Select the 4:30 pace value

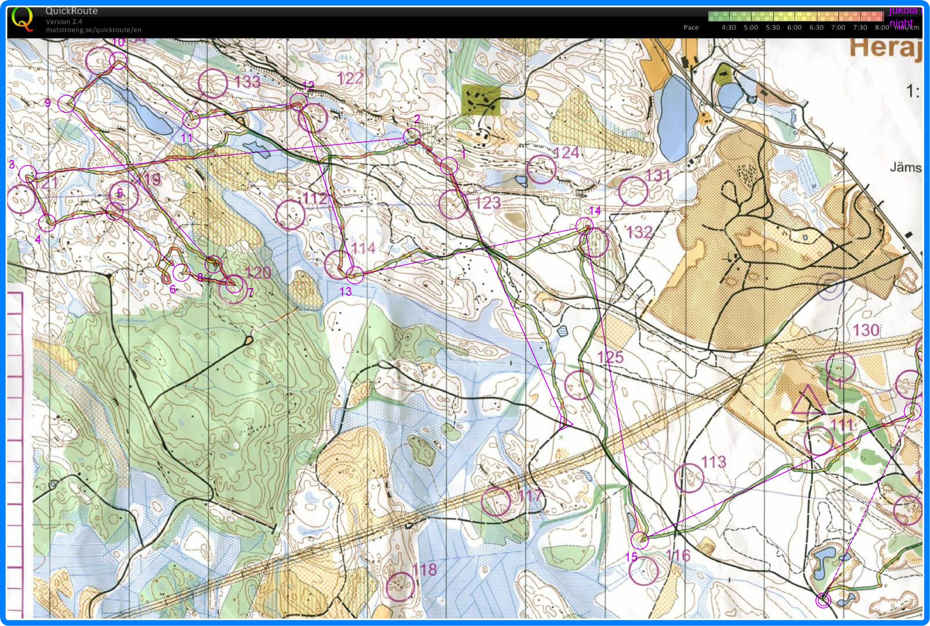coord(729,28)
